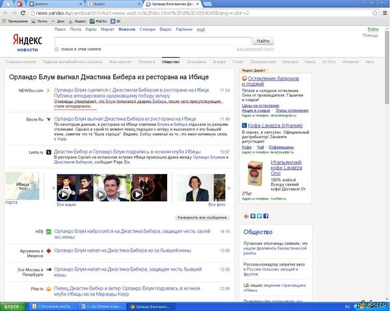
Task: Click the browser address bar
Action: 200,13
